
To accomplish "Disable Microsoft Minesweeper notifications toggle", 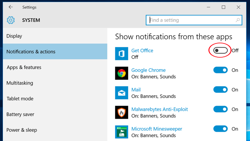I will coord(220,129).
